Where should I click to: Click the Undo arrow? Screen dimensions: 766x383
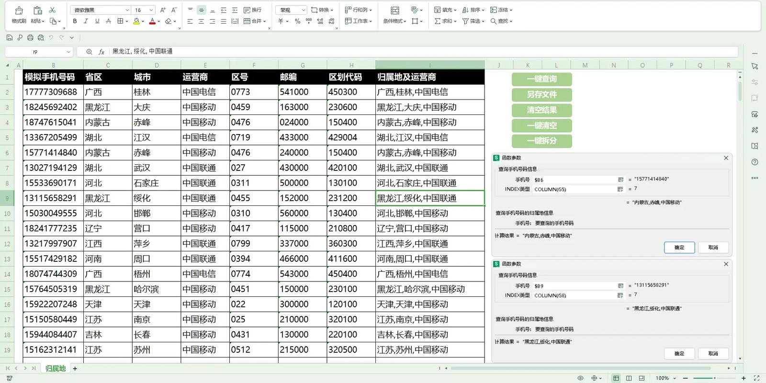click(51, 37)
